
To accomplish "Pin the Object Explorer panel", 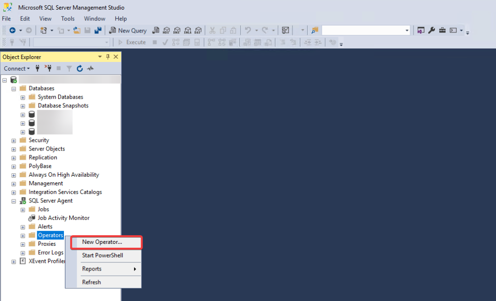I will point(108,57).
